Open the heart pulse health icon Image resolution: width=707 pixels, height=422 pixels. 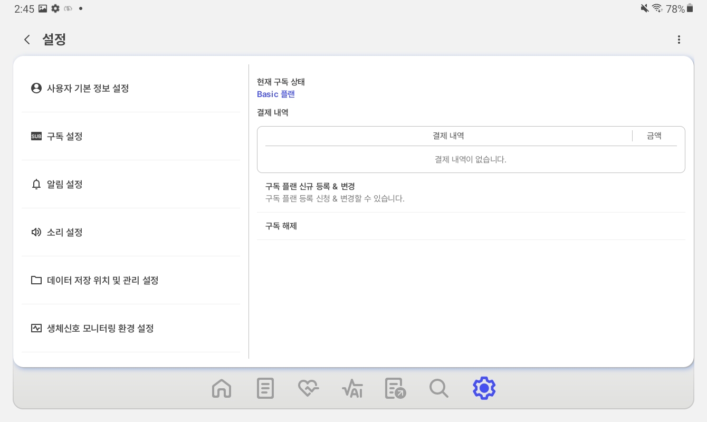pyautogui.click(x=309, y=389)
